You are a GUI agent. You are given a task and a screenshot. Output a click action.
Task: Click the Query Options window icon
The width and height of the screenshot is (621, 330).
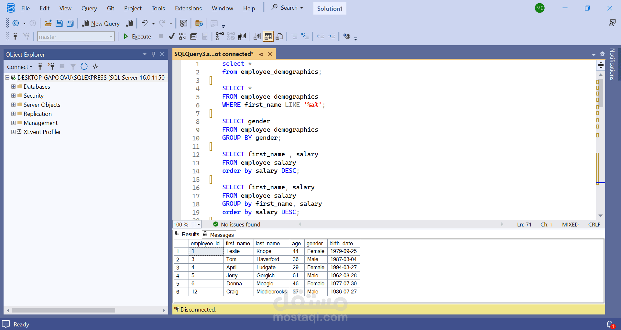tap(194, 36)
